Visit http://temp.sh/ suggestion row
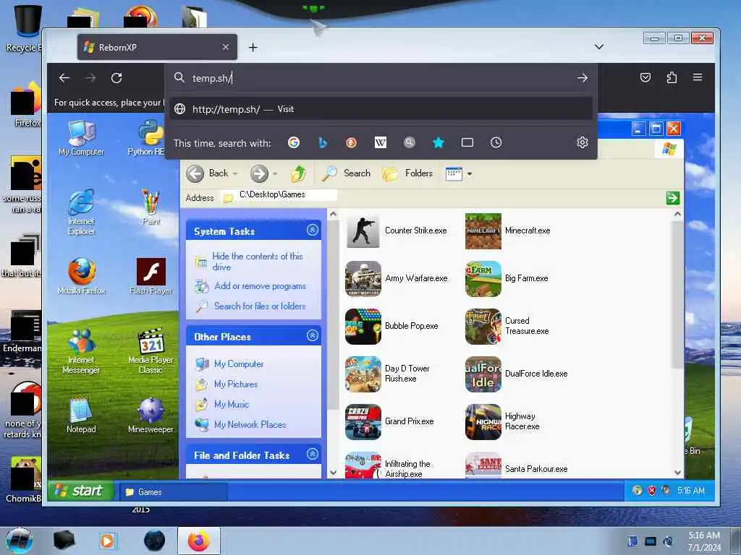This screenshot has width=741, height=555. click(381, 109)
